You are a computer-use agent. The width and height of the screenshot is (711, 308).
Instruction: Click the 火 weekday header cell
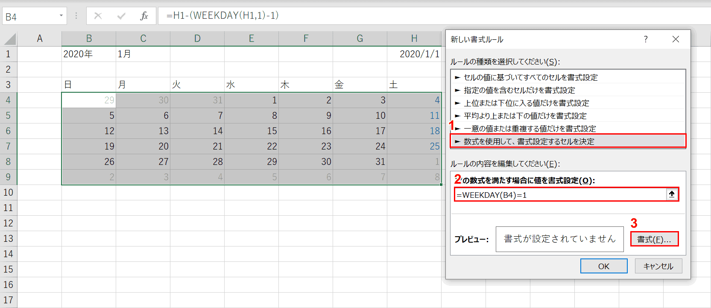(x=197, y=85)
